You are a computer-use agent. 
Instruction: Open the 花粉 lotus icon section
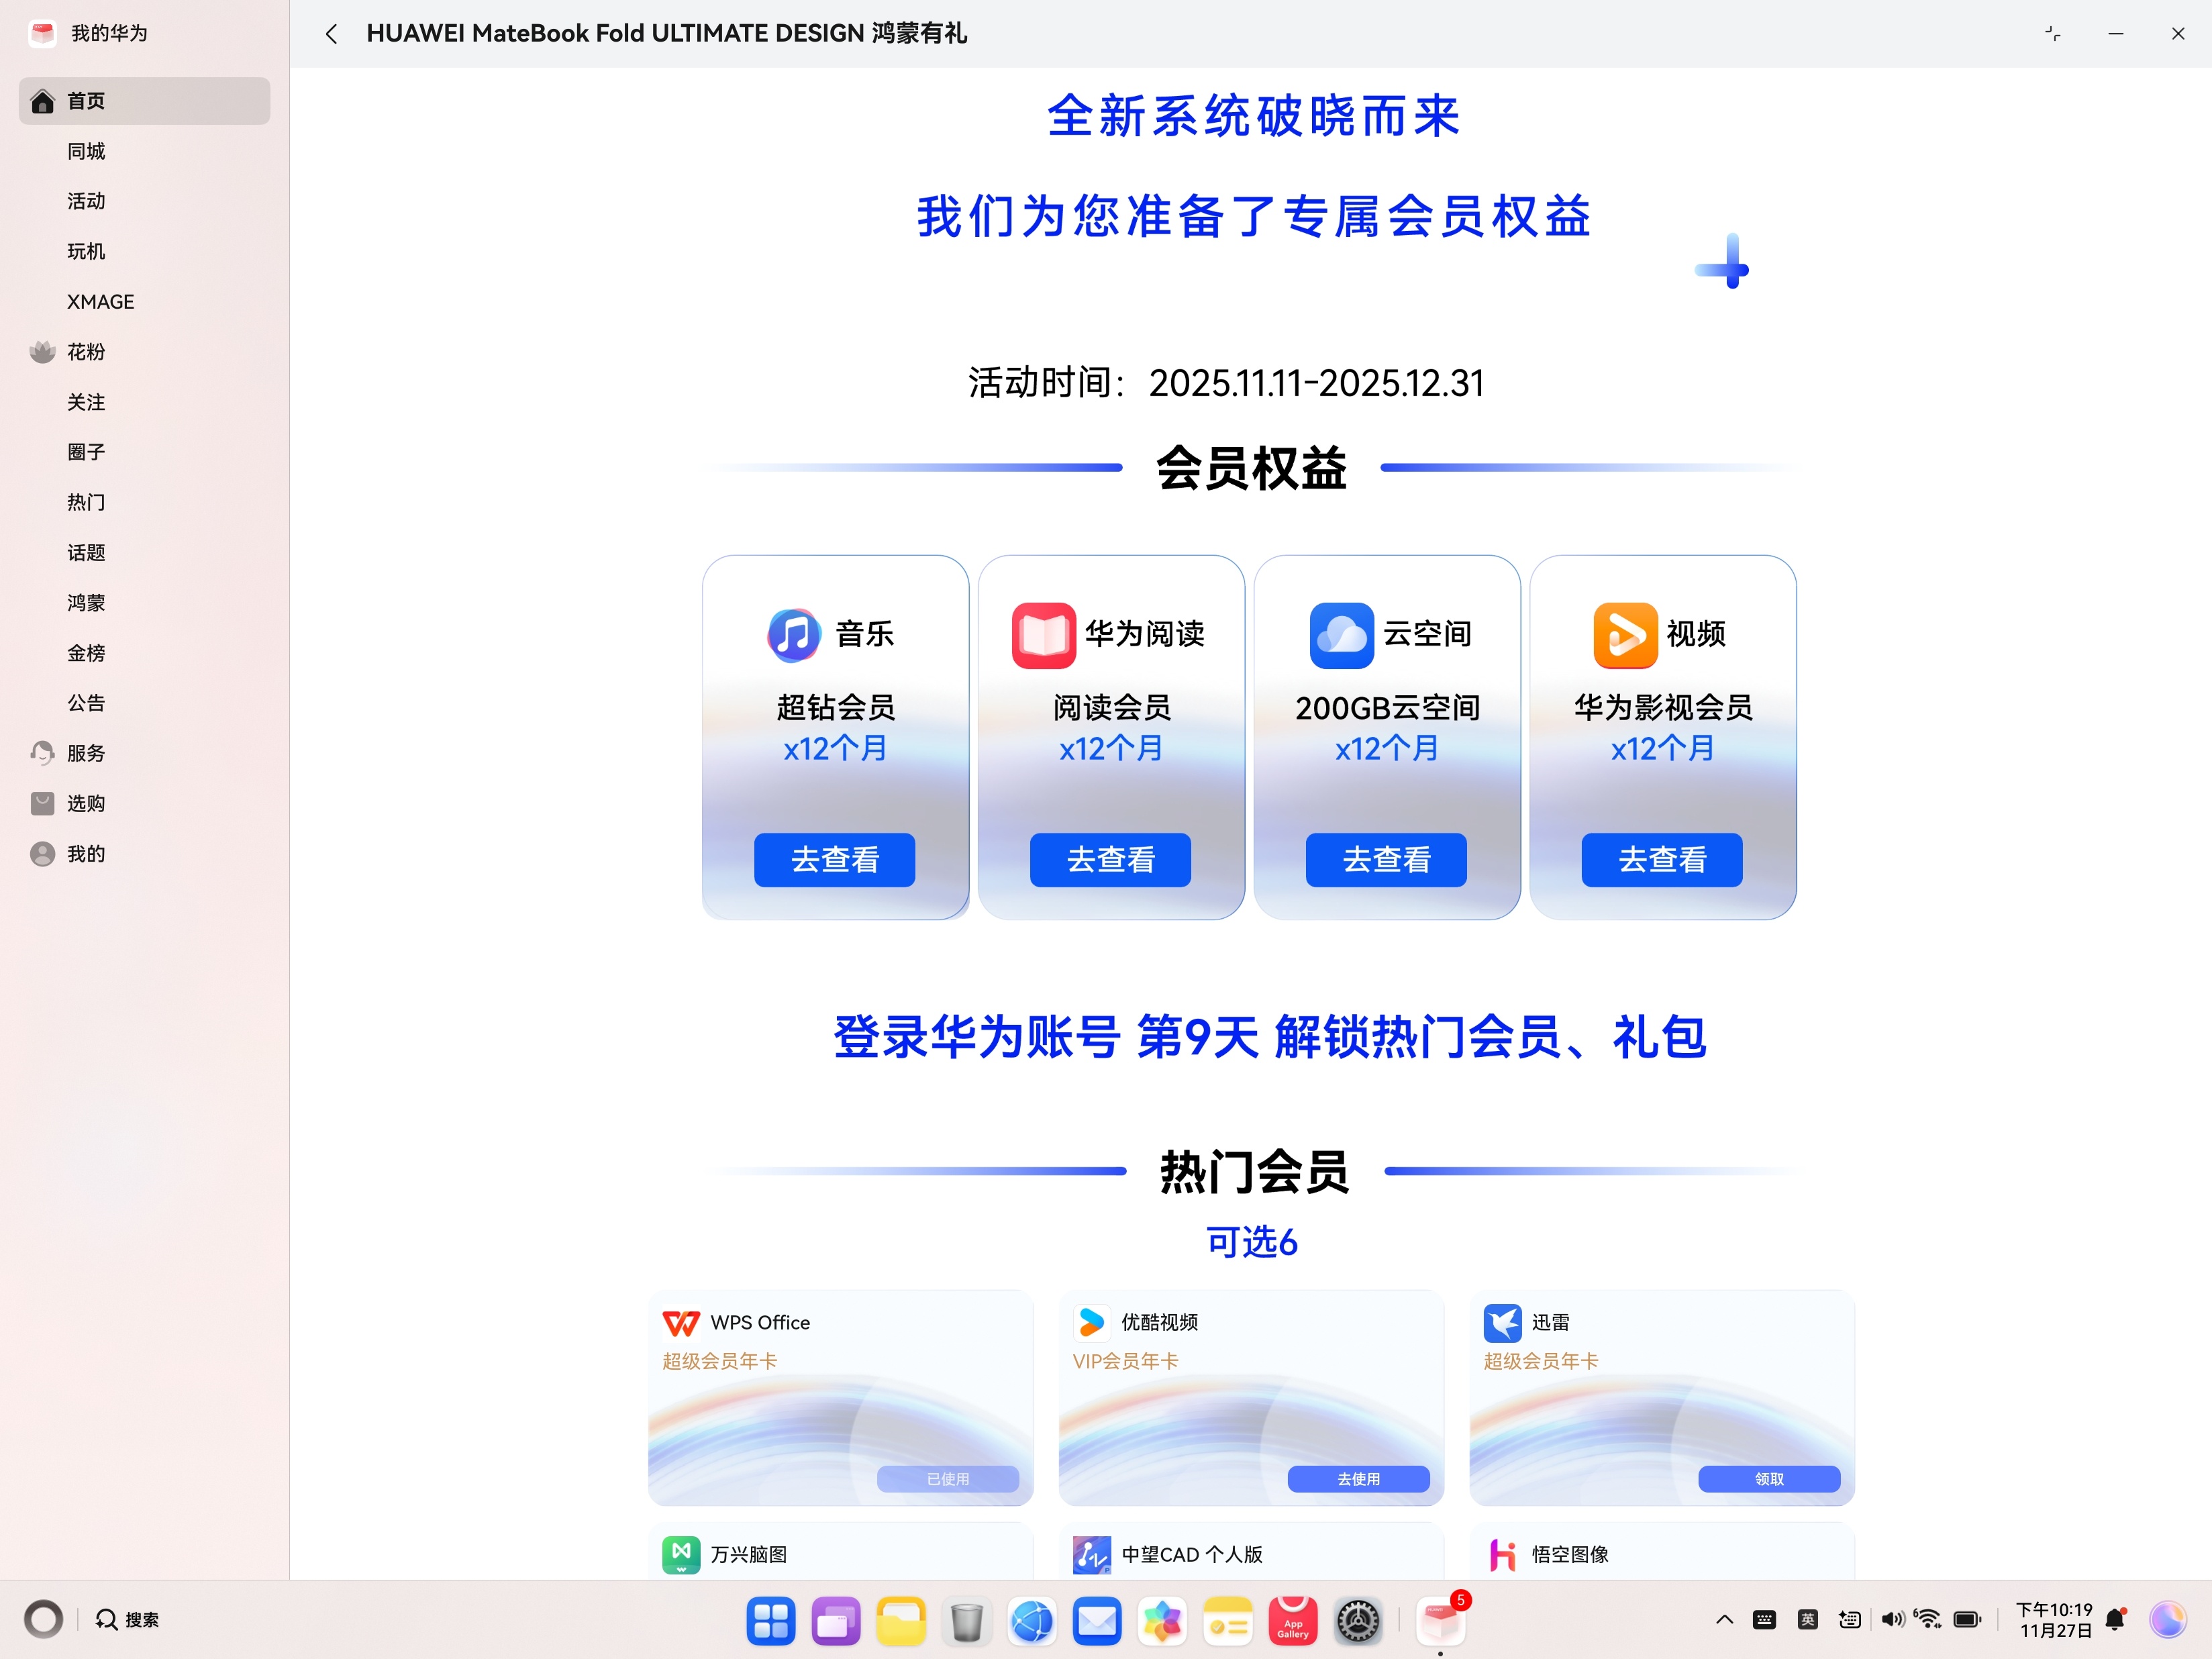tap(42, 352)
